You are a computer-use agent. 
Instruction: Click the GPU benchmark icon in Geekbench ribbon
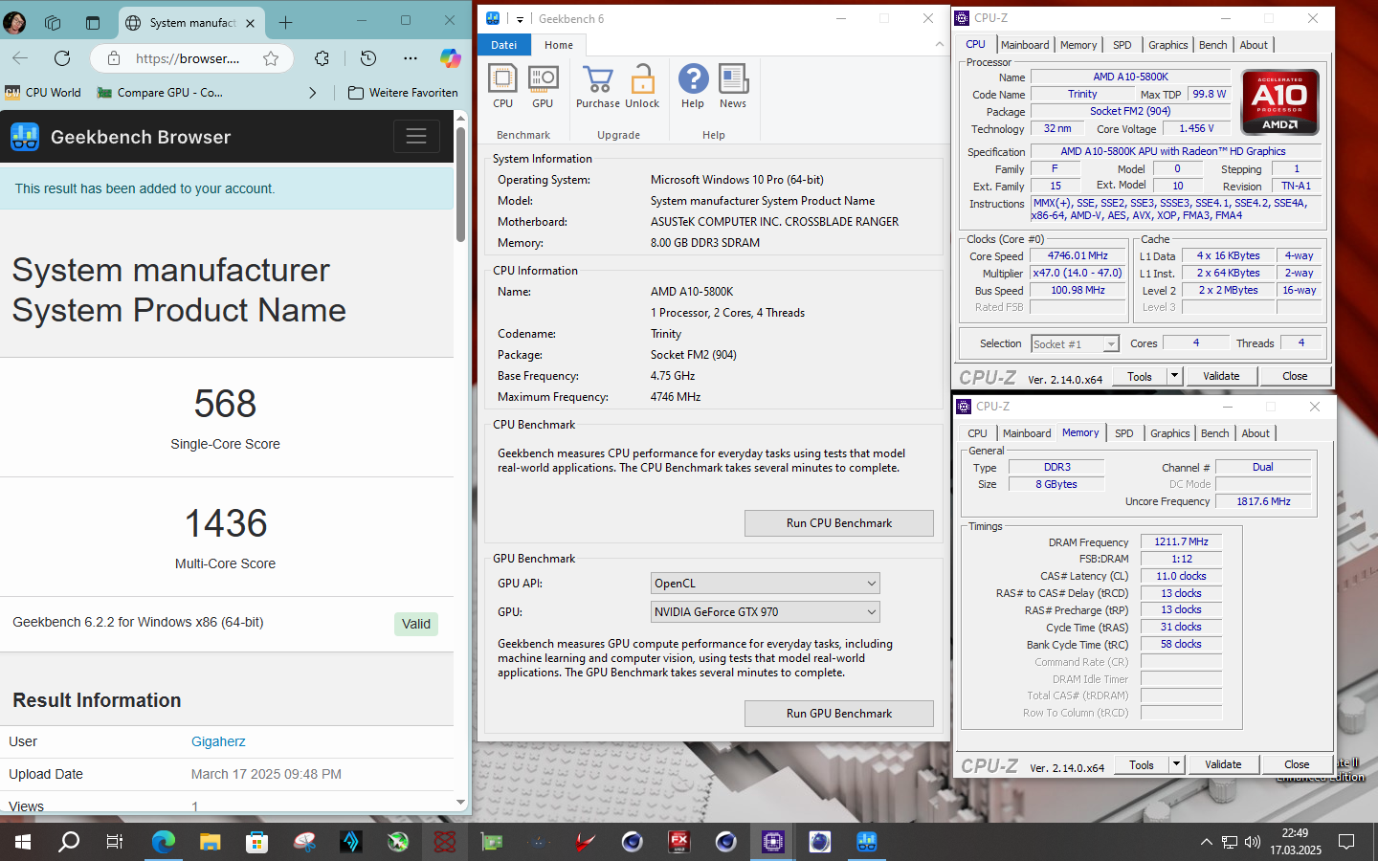point(543,86)
